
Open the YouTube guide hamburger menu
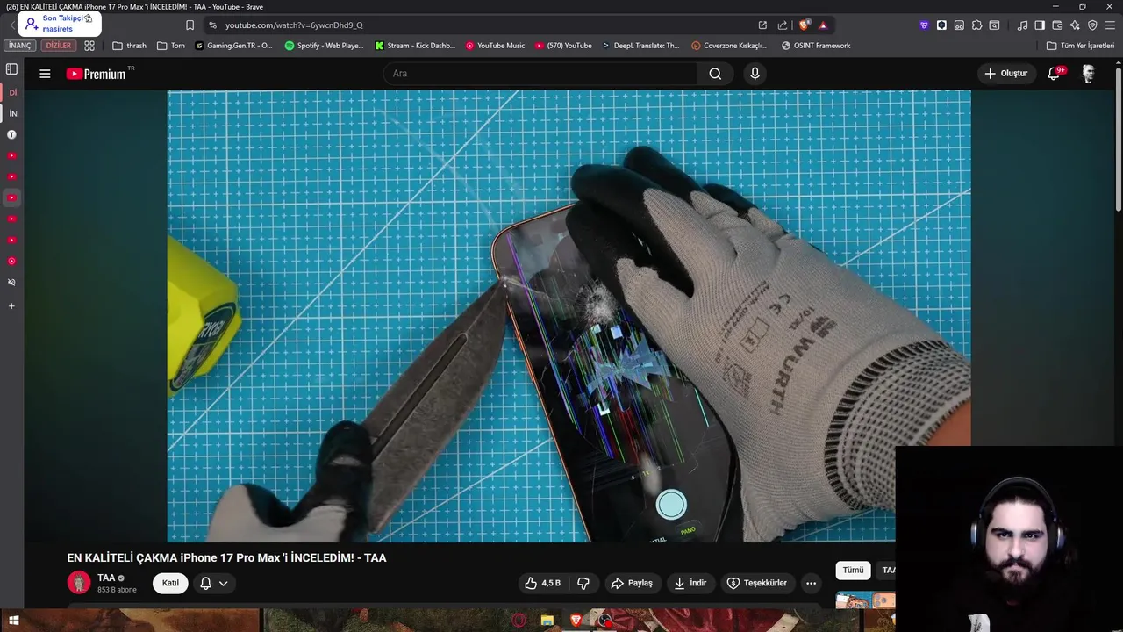pyautogui.click(x=45, y=74)
